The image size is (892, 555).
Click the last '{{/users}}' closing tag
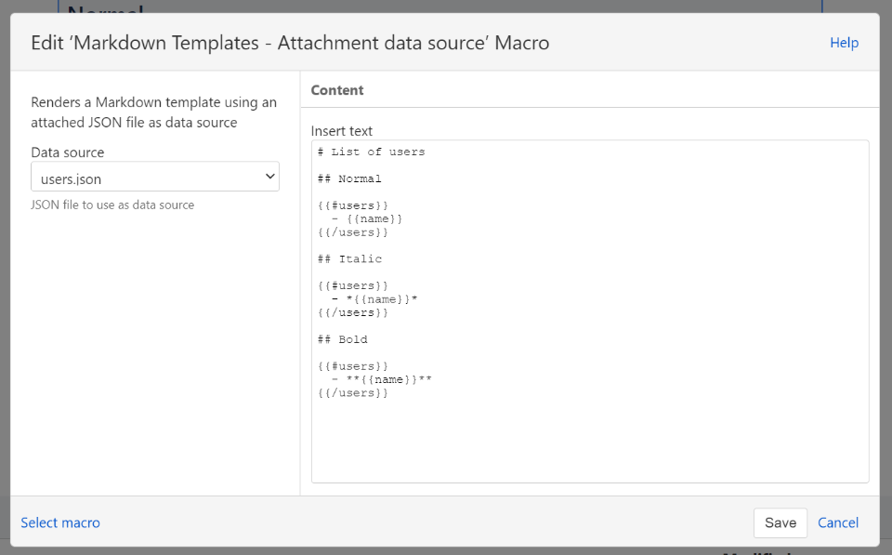(x=350, y=392)
